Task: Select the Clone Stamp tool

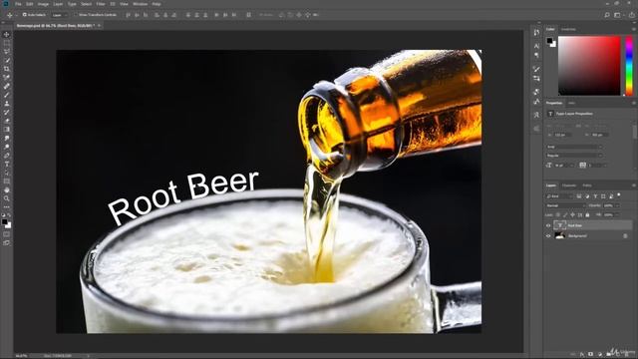Action: pyautogui.click(x=7, y=104)
